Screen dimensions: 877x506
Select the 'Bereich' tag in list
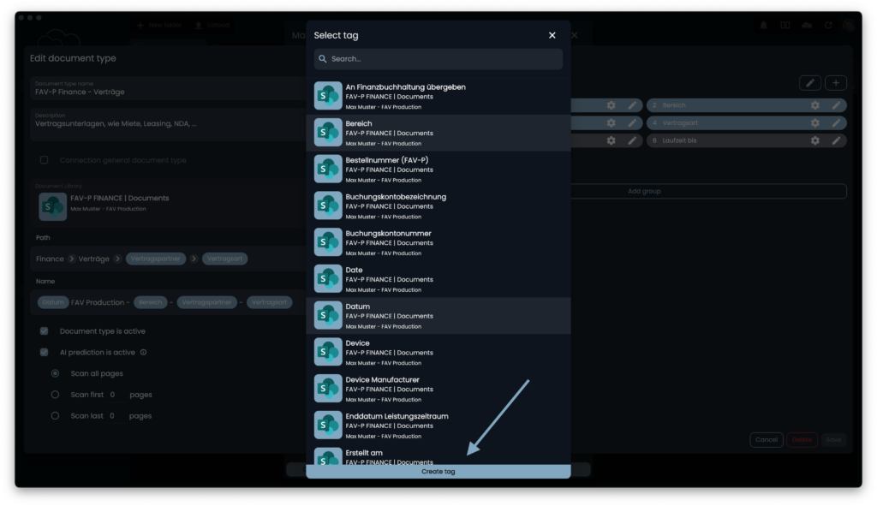[x=438, y=133]
